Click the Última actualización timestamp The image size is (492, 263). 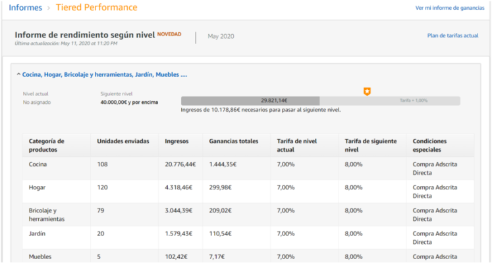point(66,43)
